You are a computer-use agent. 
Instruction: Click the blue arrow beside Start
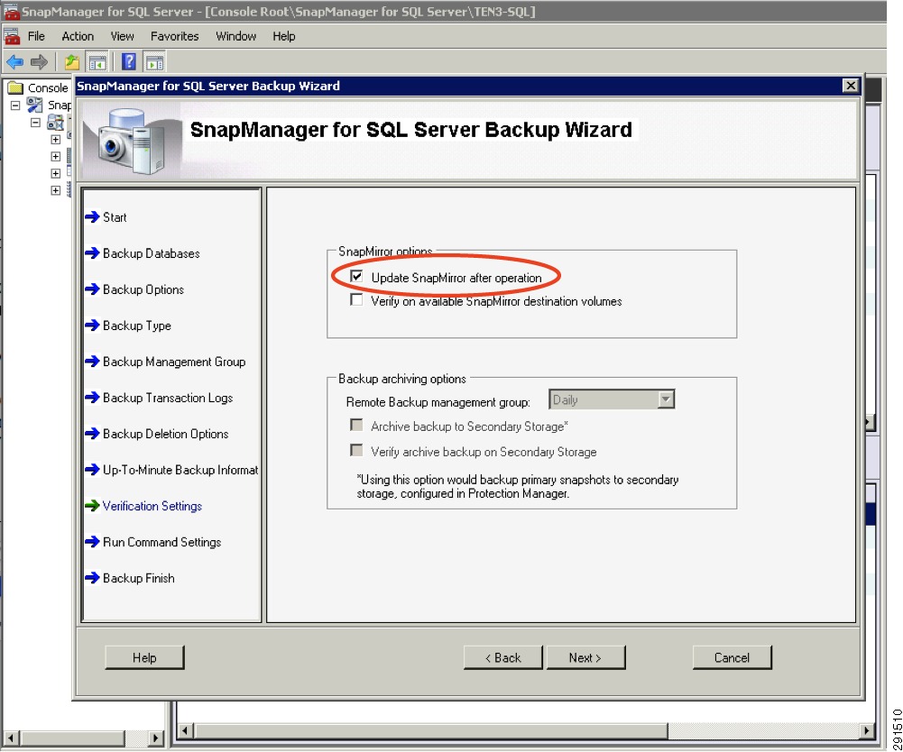click(x=92, y=217)
